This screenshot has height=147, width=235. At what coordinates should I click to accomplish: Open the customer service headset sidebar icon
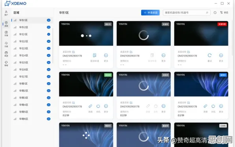(6, 63)
